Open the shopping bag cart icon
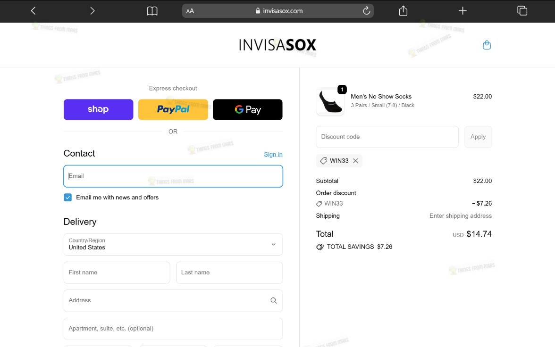 pos(487,45)
